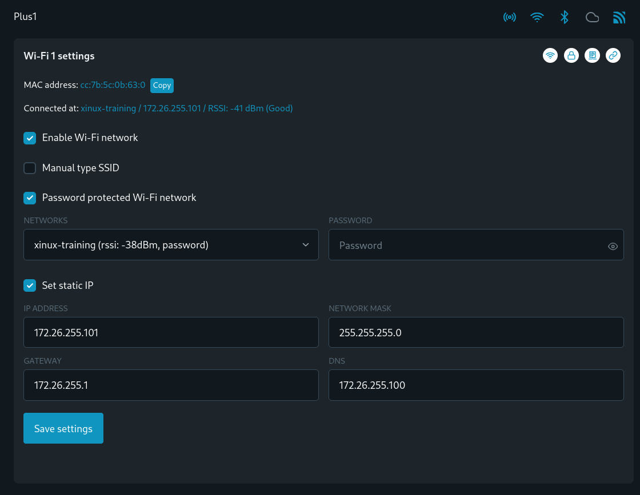Disable the Set static IP checkbox
The width and height of the screenshot is (640, 495).
(x=30, y=285)
